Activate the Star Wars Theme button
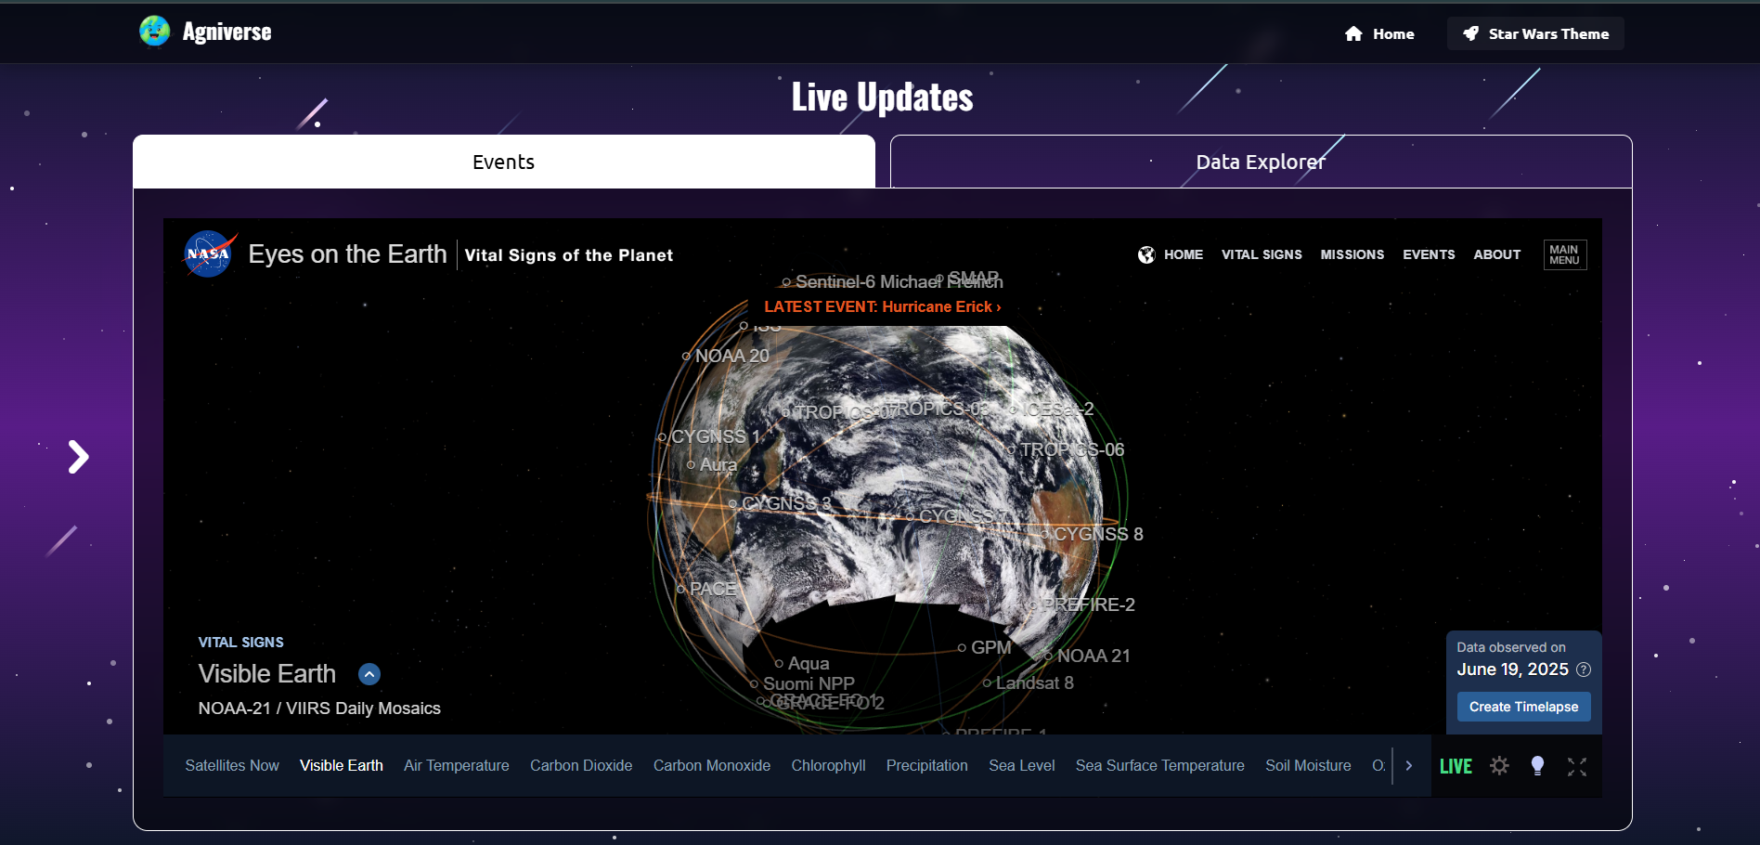This screenshot has width=1760, height=845. tap(1535, 33)
